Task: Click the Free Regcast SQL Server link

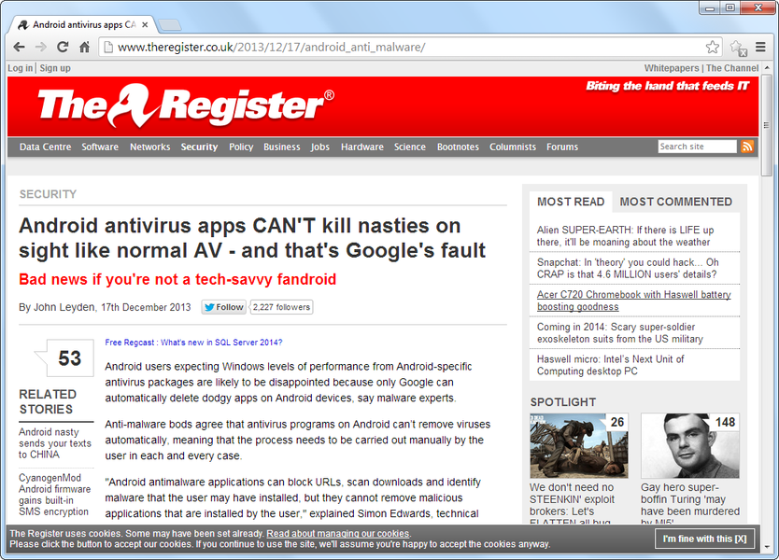Action: tap(193, 343)
